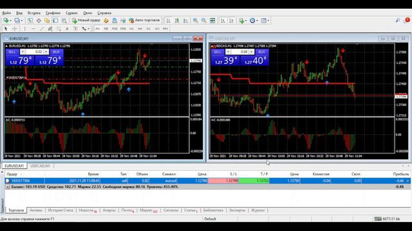This screenshot has height=231, width=412.
Task: Close order 1635317364 with row X
Action: [x=407, y=181]
